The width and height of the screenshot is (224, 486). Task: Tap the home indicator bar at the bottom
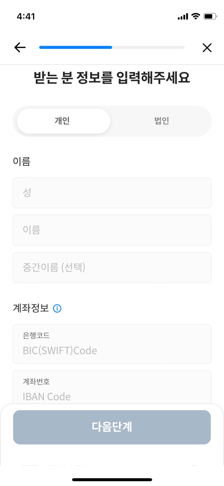tap(112, 480)
